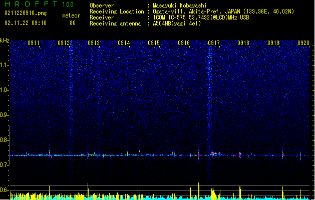Click the kHz axis unit label

pyautogui.click(x=5, y=40)
